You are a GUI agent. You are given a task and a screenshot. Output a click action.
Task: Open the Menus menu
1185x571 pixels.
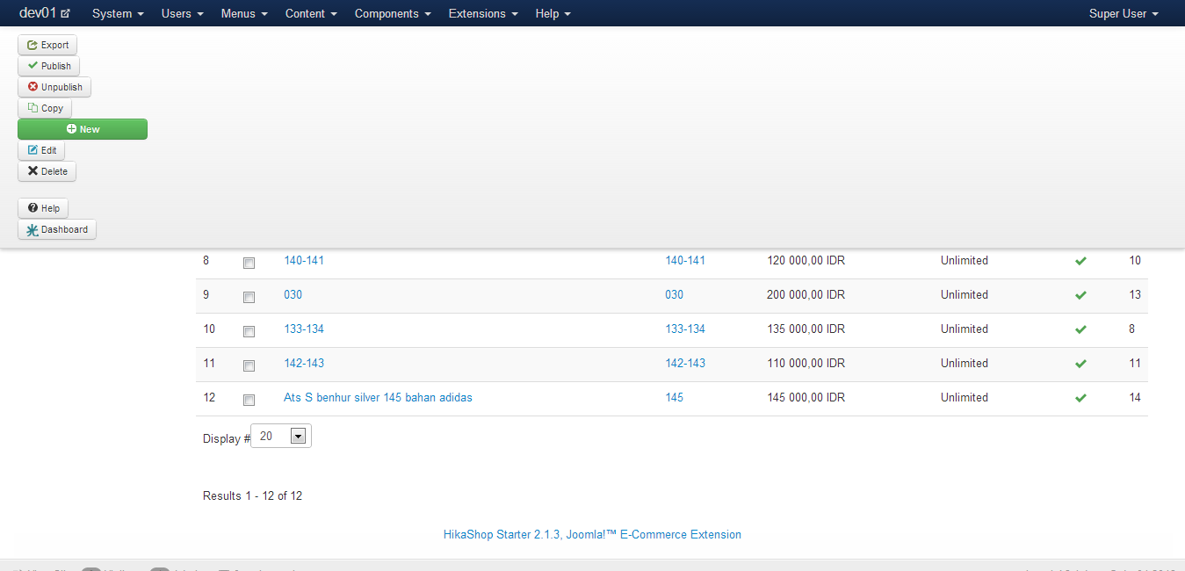pos(244,14)
